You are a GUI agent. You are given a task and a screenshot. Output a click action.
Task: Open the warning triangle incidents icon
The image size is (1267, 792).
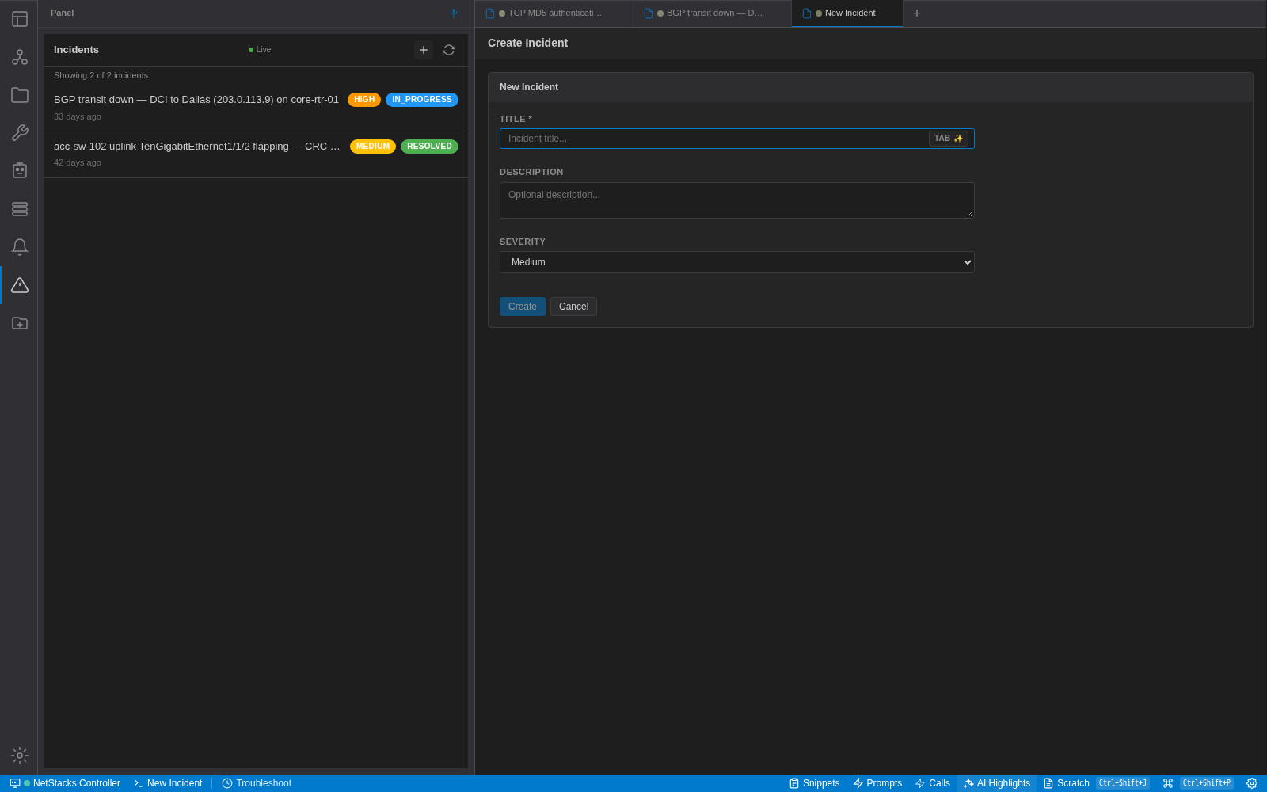(x=20, y=285)
